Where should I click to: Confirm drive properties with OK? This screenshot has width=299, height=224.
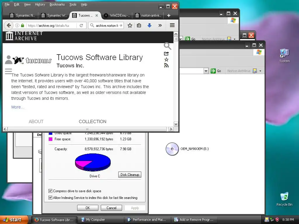click(x=88, y=208)
